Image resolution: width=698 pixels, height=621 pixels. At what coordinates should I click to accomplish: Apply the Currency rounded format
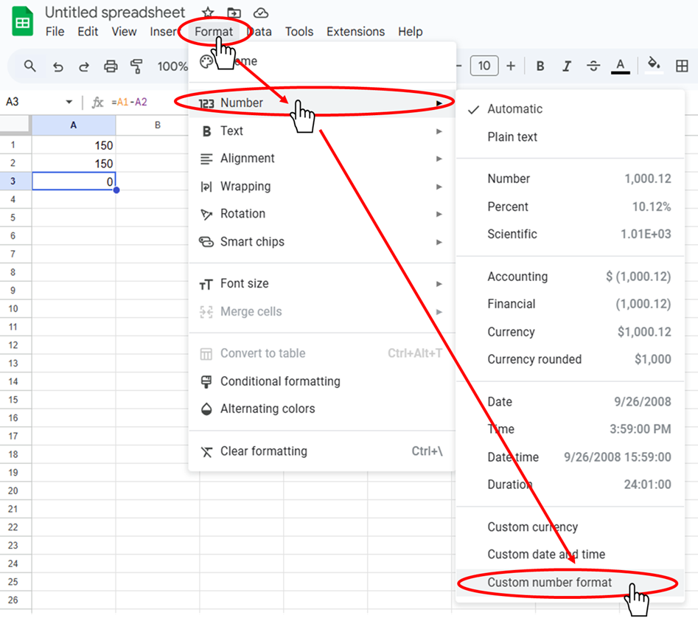[x=570, y=359]
